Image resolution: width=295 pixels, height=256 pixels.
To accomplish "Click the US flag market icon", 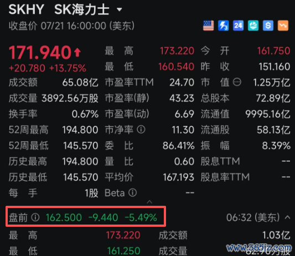I will [209, 25].
